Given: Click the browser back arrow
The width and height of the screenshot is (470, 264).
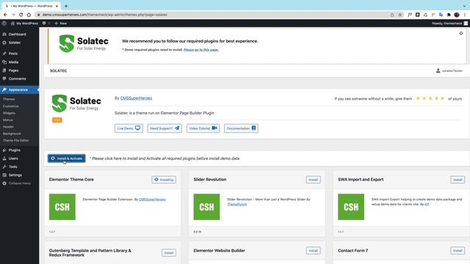Looking at the screenshot, I should click(x=5, y=15).
